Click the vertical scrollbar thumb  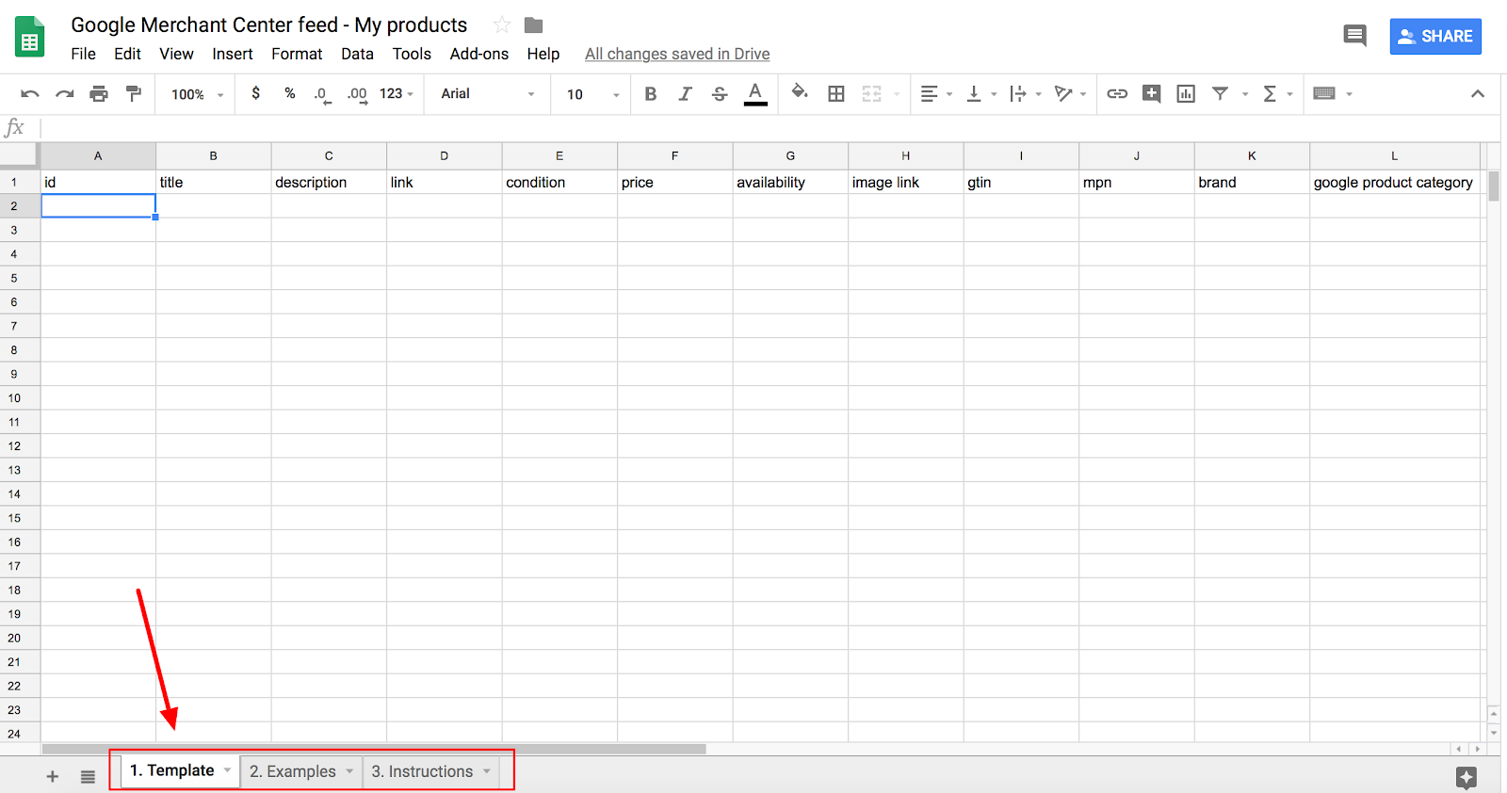pyautogui.click(x=1494, y=186)
